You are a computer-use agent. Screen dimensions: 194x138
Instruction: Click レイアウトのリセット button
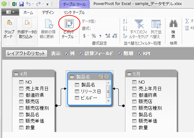click(x=26, y=53)
